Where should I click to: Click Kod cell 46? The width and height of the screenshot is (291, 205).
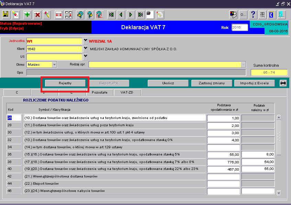[14, 191]
